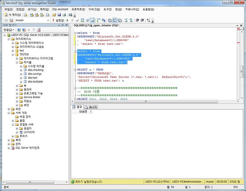246x191 pixels.
Task: Open the 파일(F) menu
Action: pyautogui.click(x=9, y=9)
